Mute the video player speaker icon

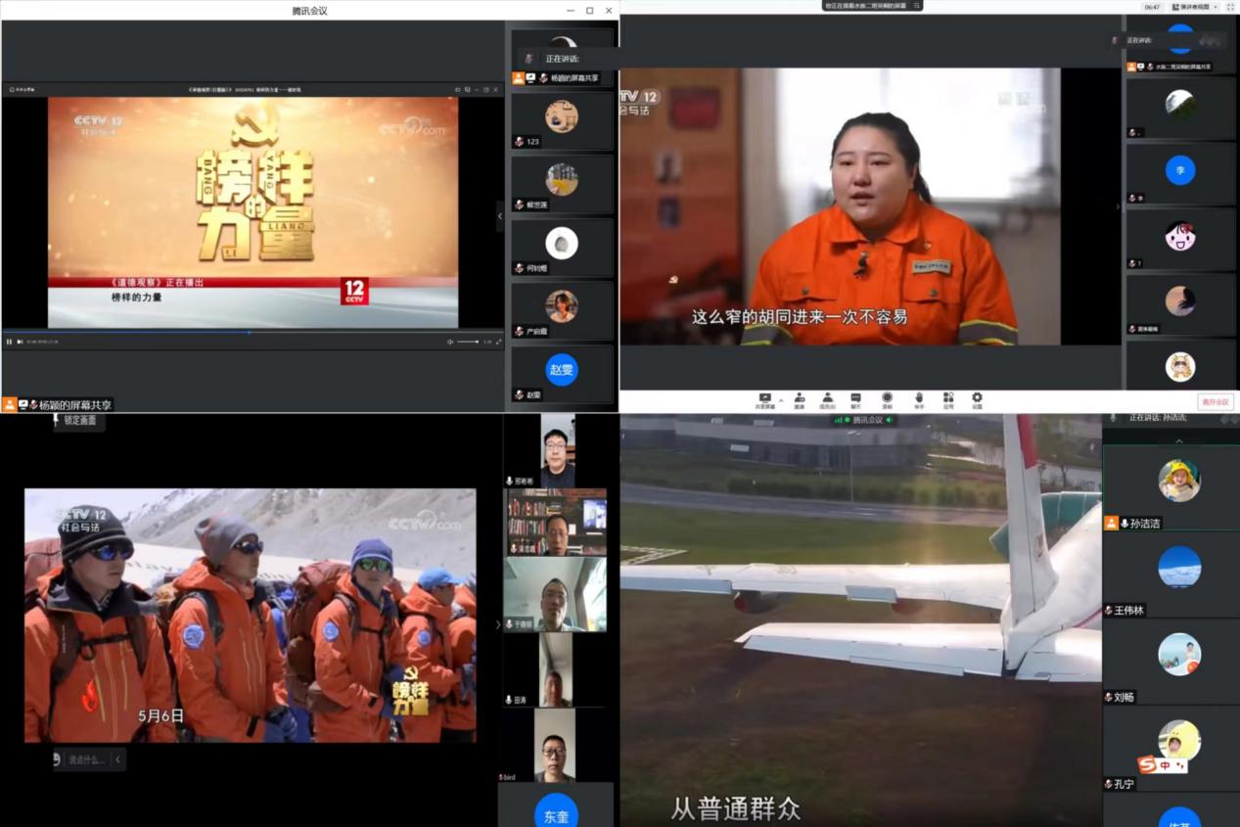pyautogui.click(x=450, y=342)
